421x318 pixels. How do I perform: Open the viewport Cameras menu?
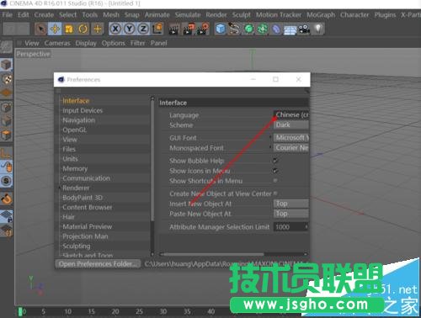pyautogui.click(x=57, y=43)
